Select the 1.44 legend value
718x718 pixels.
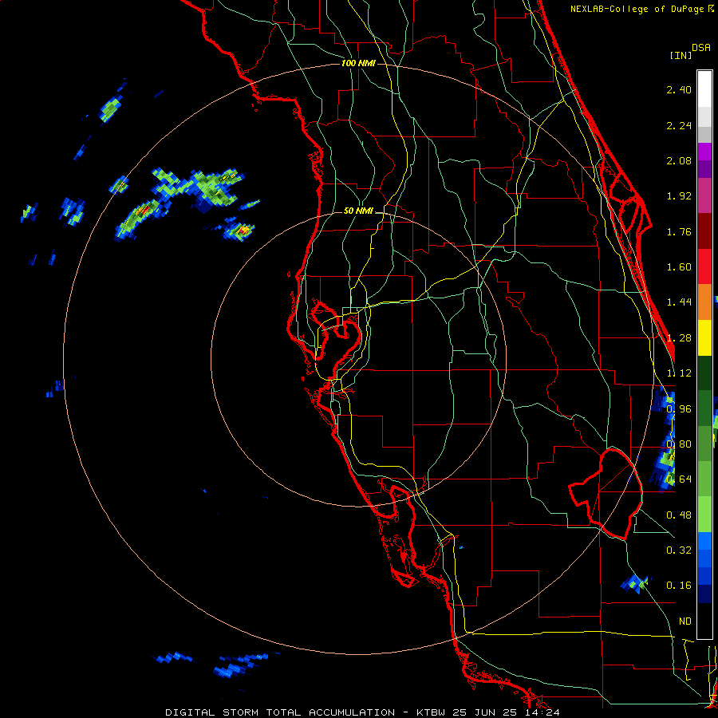tap(679, 302)
